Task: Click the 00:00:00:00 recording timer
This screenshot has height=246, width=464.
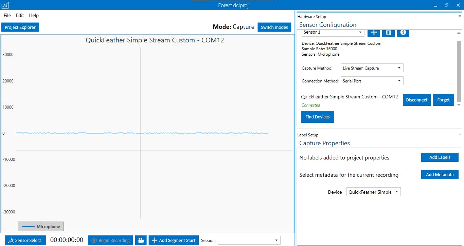Action: [67, 240]
